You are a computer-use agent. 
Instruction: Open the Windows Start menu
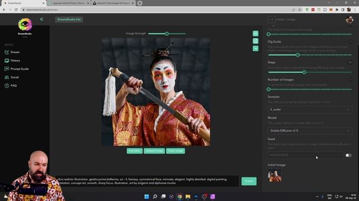[x=146, y=197]
